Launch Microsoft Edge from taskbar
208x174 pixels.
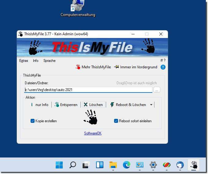(x=126, y=165)
